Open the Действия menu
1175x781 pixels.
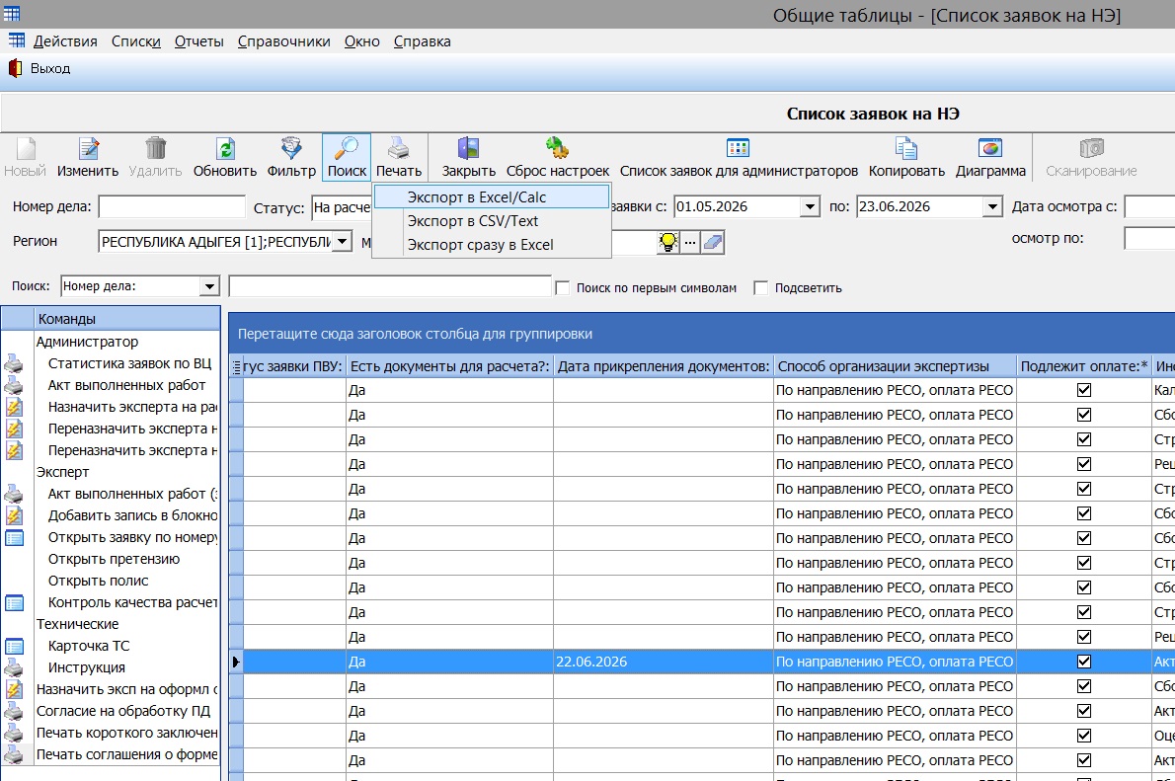click(x=65, y=41)
